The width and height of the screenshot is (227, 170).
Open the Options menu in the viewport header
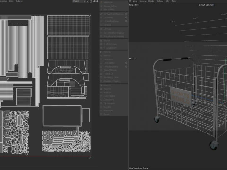coord(160,1)
